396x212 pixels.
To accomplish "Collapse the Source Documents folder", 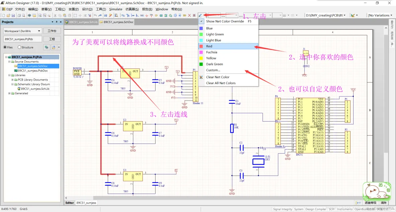I will 9,61.
